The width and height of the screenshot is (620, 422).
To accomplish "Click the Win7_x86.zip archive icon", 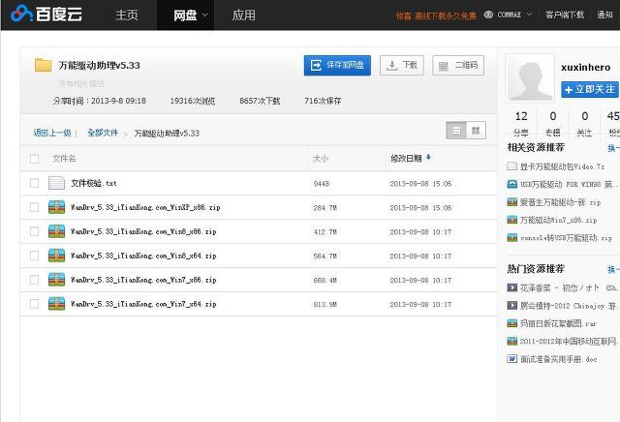I will pyautogui.click(x=56, y=280).
